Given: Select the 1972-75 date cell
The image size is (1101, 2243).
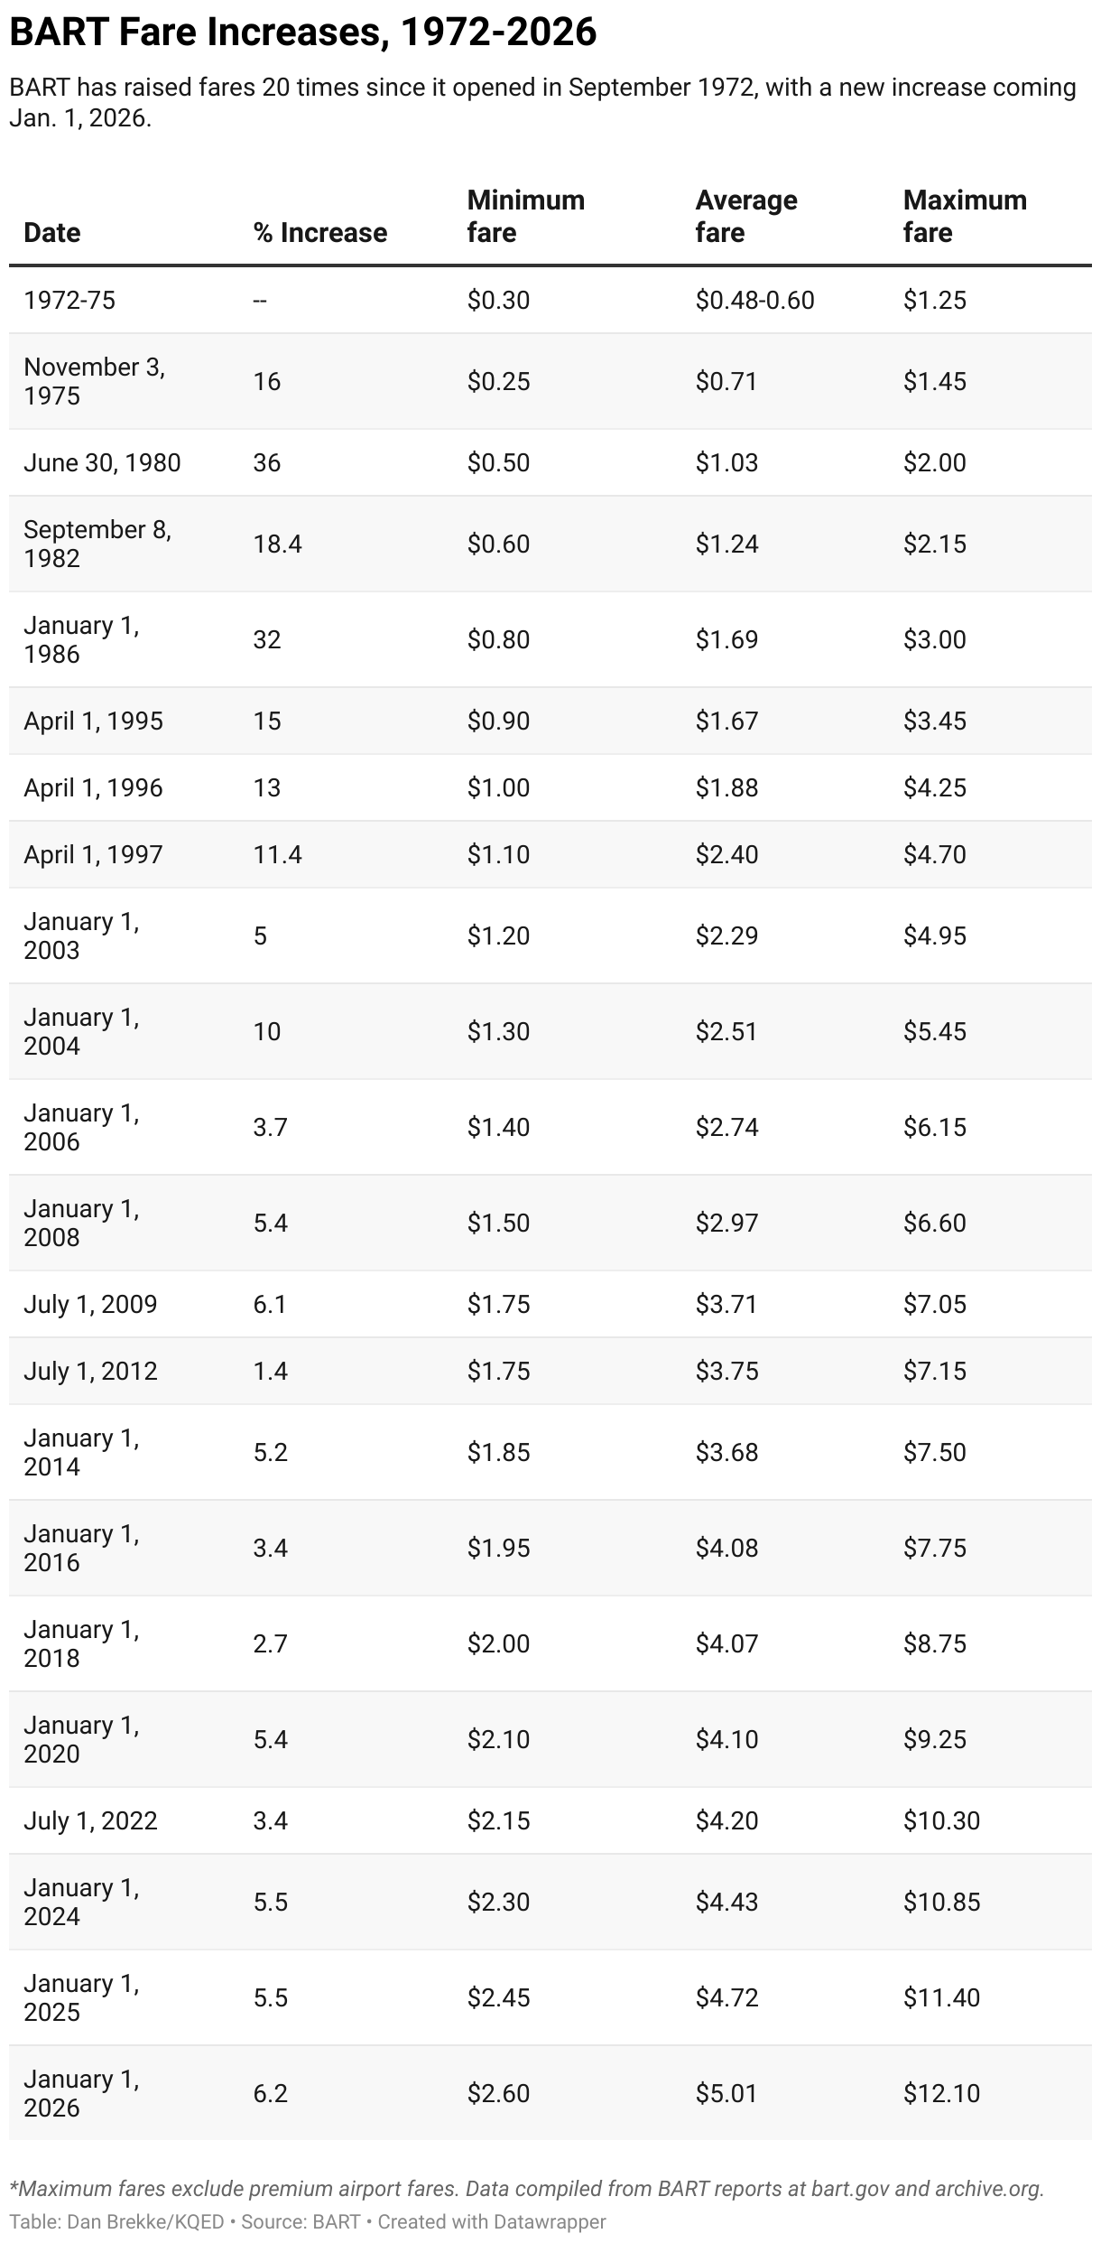Looking at the screenshot, I should pyautogui.click(x=69, y=300).
